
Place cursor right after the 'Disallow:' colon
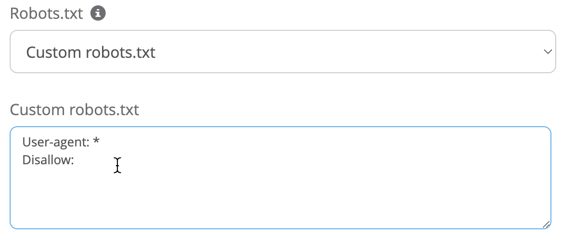(75, 160)
